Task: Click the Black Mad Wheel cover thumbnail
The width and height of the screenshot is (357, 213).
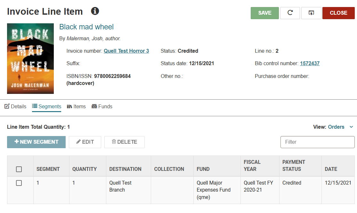Action: click(x=30, y=58)
